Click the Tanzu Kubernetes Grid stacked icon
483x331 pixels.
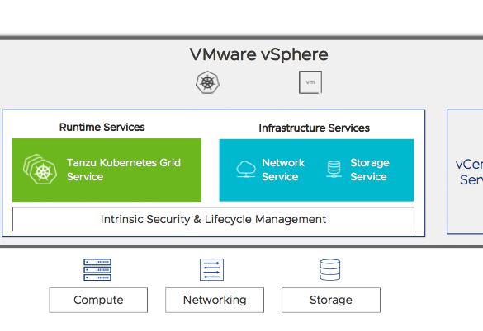point(40,170)
